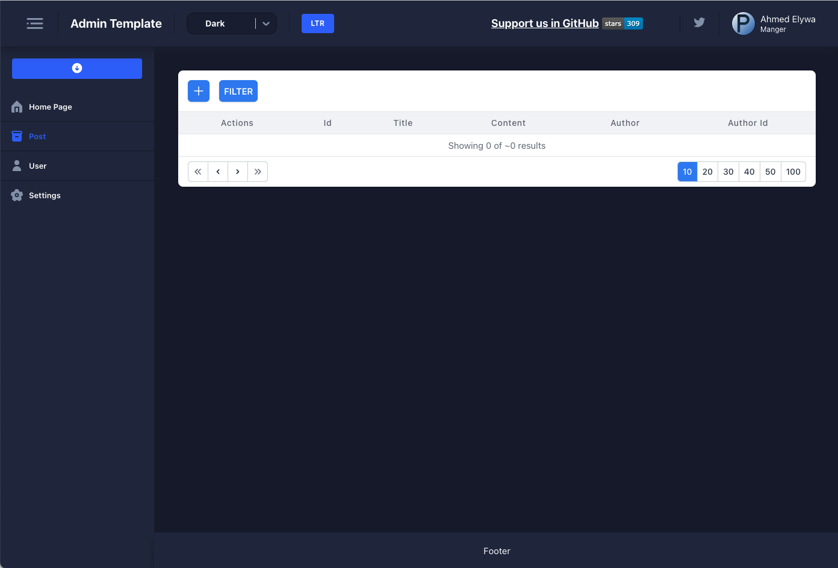Toggle the LTR direction button
This screenshot has height=568, width=838.
point(317,23)
